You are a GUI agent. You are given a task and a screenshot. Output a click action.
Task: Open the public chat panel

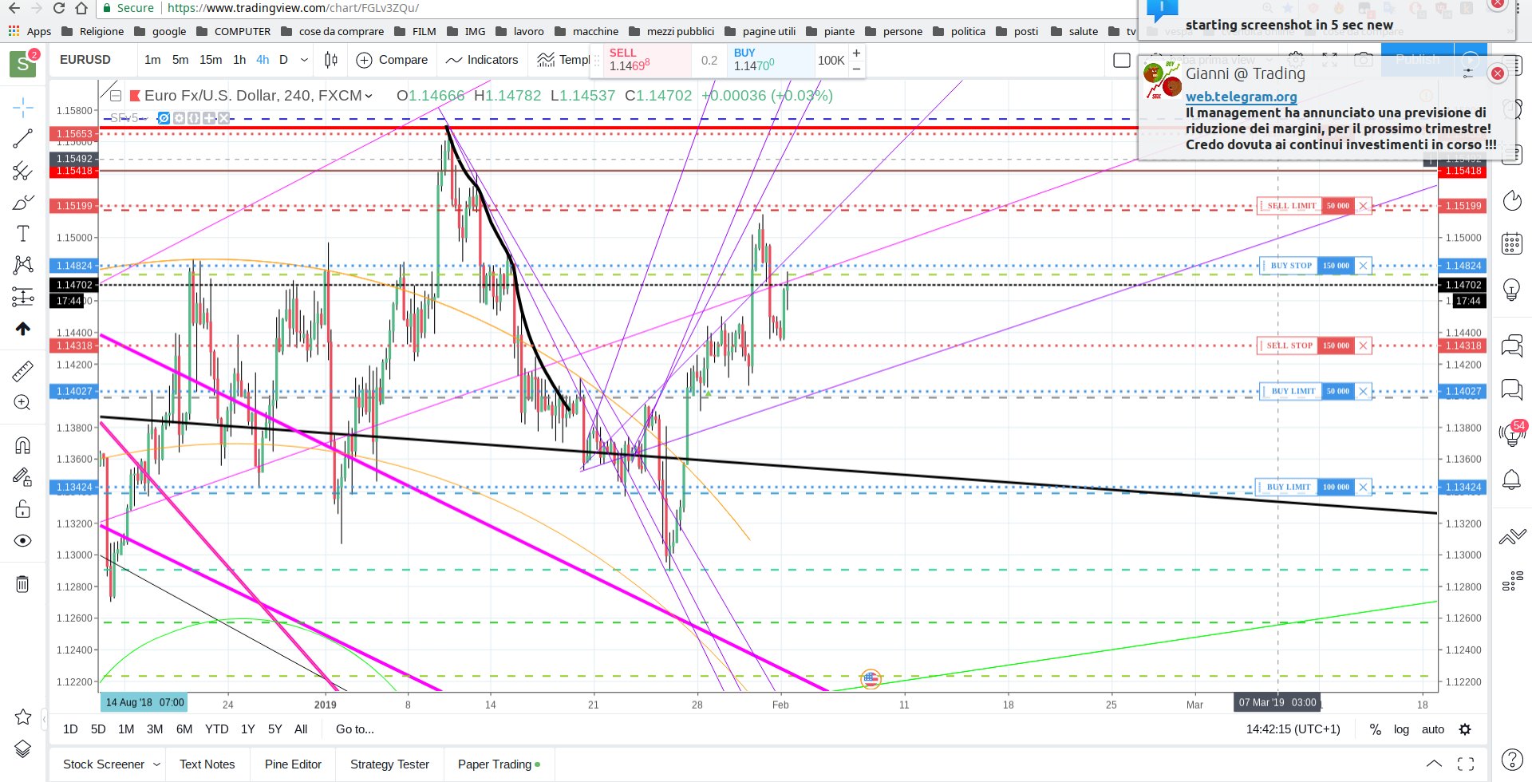(x=1512, y=346)
